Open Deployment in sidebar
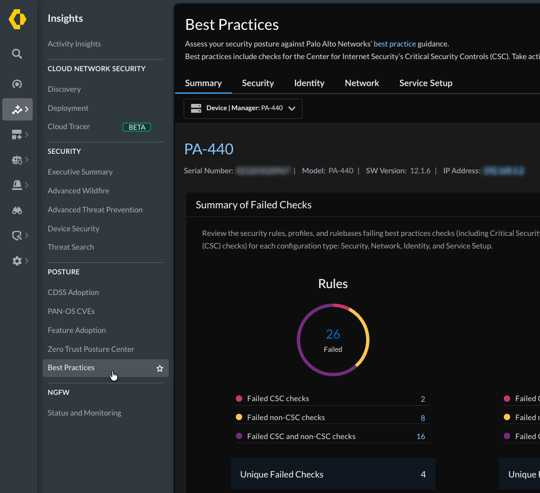Image resolution: width=540 pixels, height=493 pixels. [x=68, y=108]
